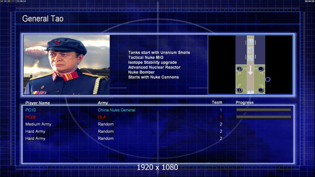Image resolution: width=315 pixels, height=177 pixels.
Task: Click the PC10 loading progress bar
Action: [x=264, y=110]
